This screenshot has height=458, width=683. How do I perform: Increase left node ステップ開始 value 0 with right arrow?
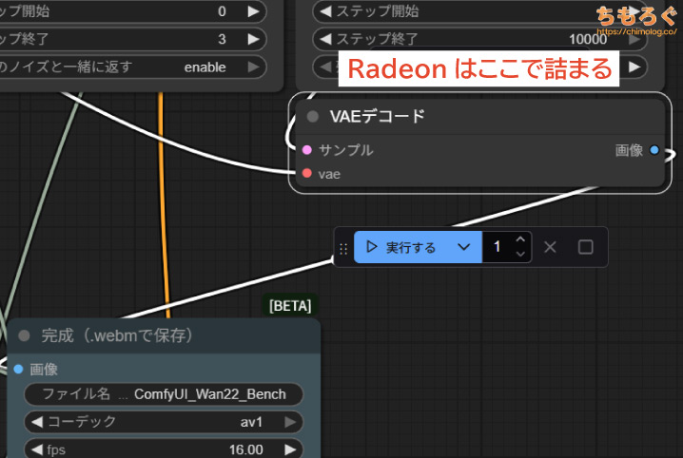click(254, 11)
